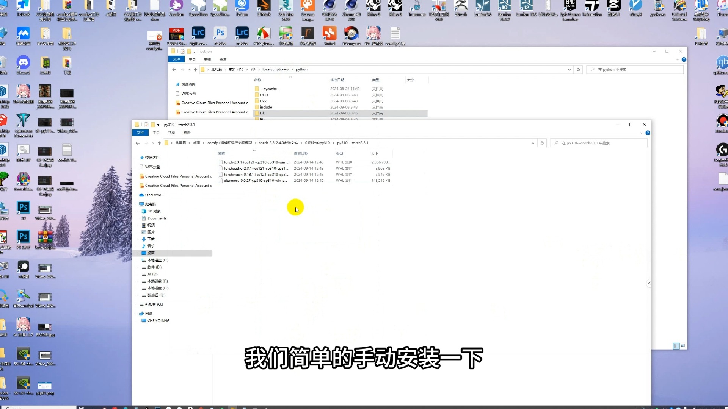This screenshot has height=409, width=728.
Task: Switch to large thumbnails view icon
Action: 683,346
